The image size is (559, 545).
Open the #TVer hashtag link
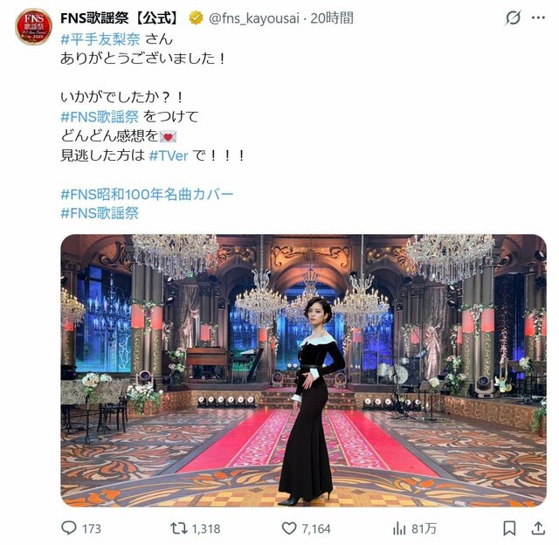[x=169, y=155]
